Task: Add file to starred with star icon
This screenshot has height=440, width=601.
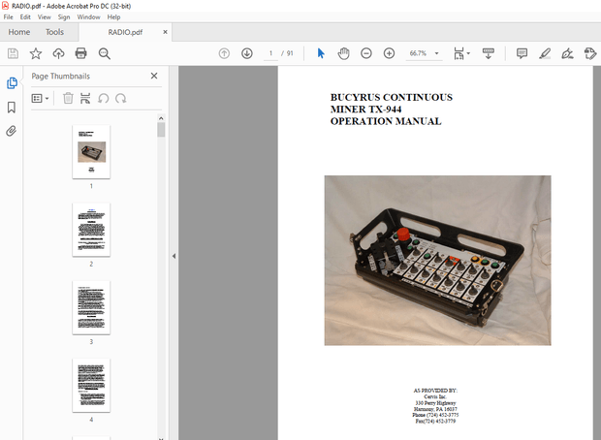Action: [x=36, y=53]
